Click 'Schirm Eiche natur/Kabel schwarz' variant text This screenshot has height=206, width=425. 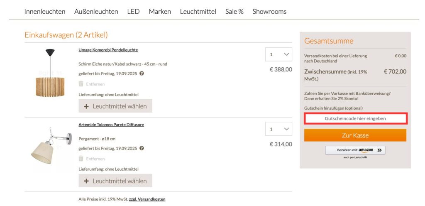point(123,64)
